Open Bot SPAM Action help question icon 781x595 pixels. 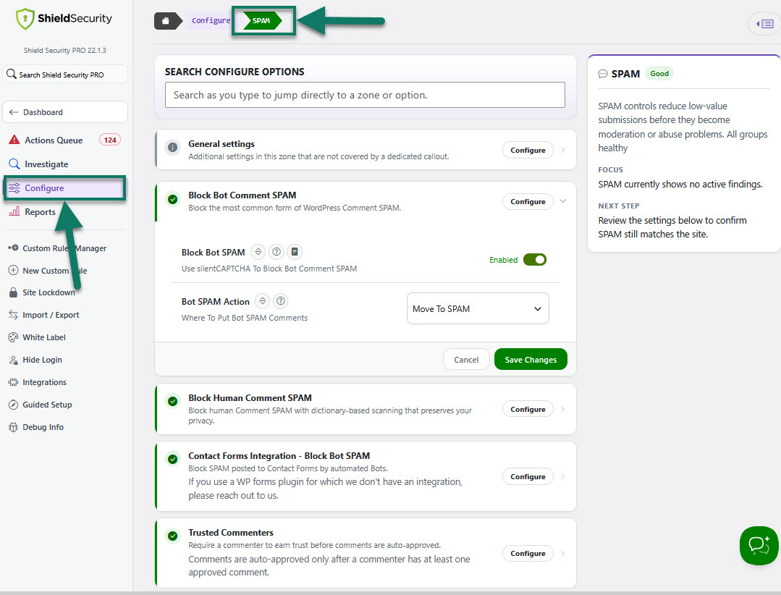pyautogui.click(x=281, y=301)
